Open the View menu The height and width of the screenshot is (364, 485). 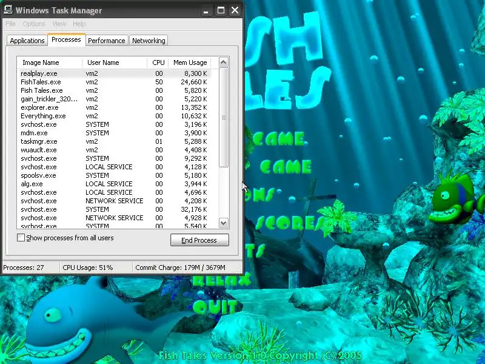[x=59, y=24]
